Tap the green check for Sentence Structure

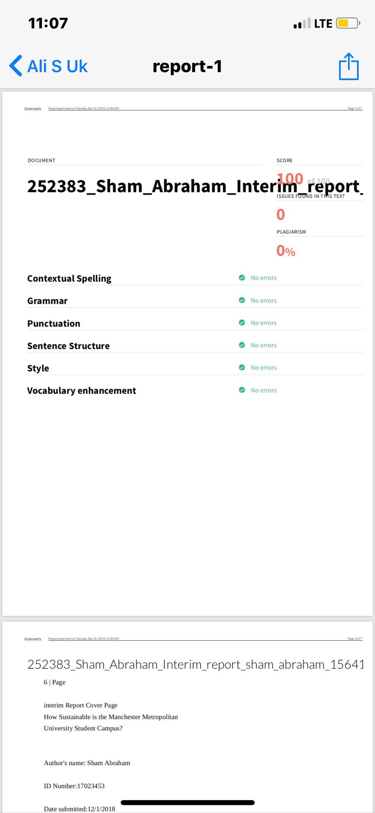(242, 345)
